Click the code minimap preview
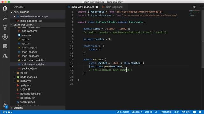The height and width of the screenshot is (114, 204). 194,13
